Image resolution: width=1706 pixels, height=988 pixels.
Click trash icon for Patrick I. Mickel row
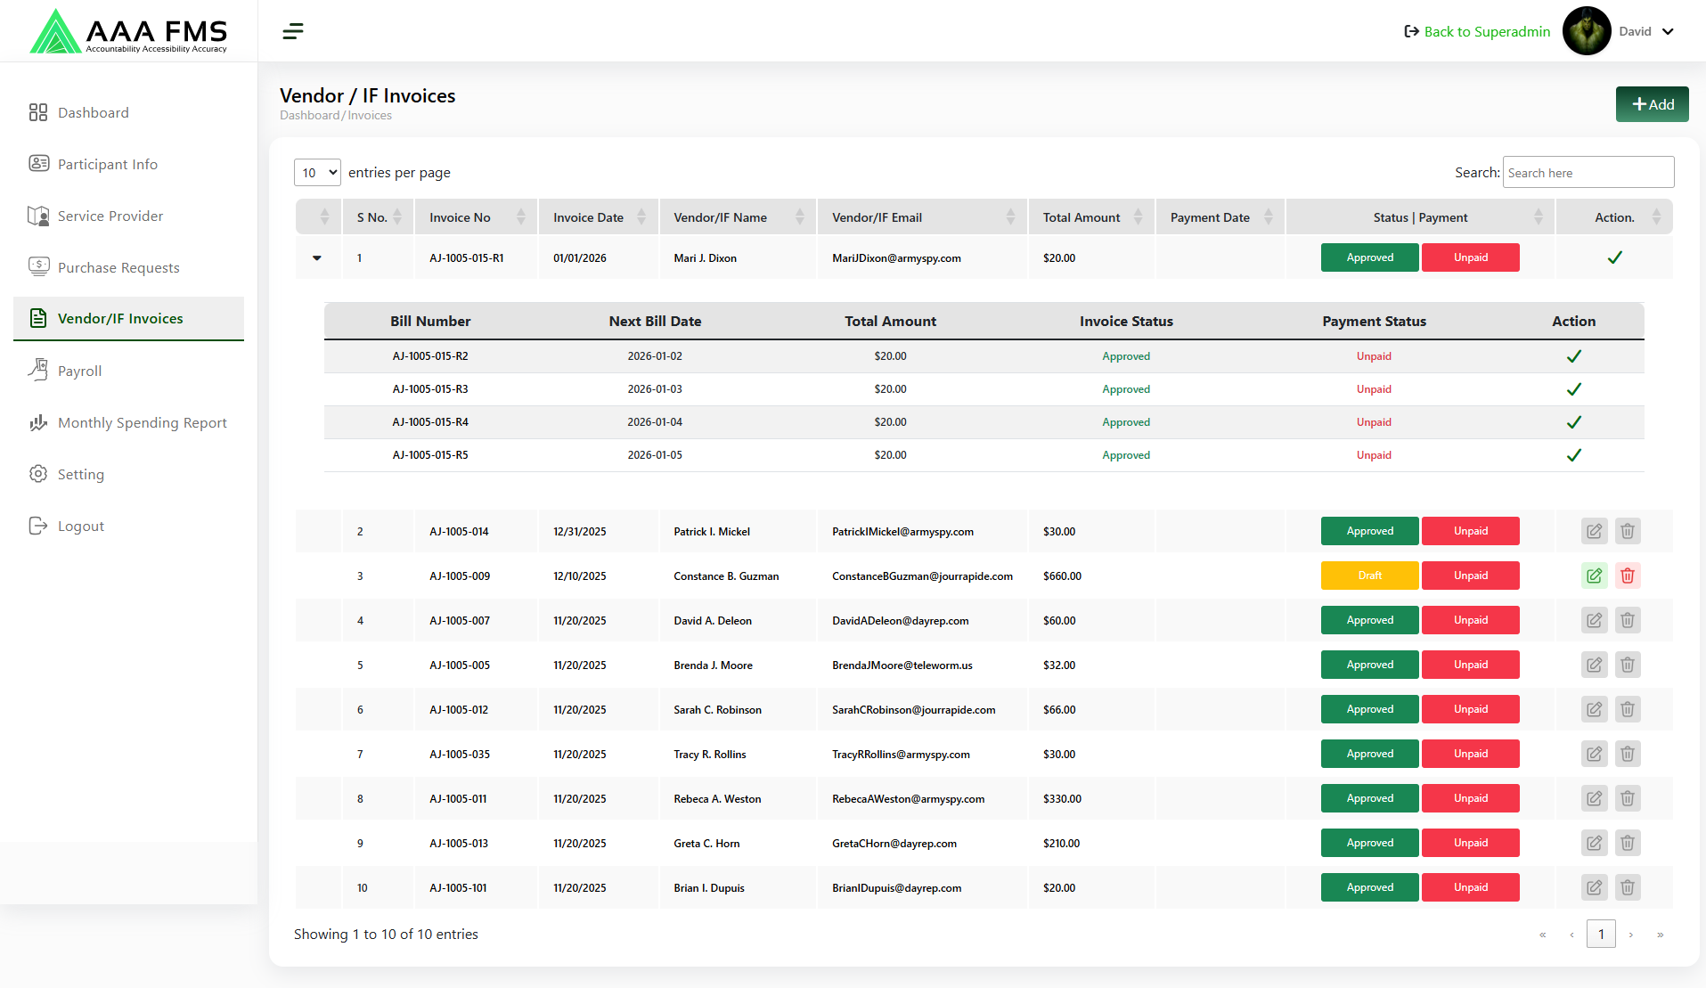tap(1627, 532)
